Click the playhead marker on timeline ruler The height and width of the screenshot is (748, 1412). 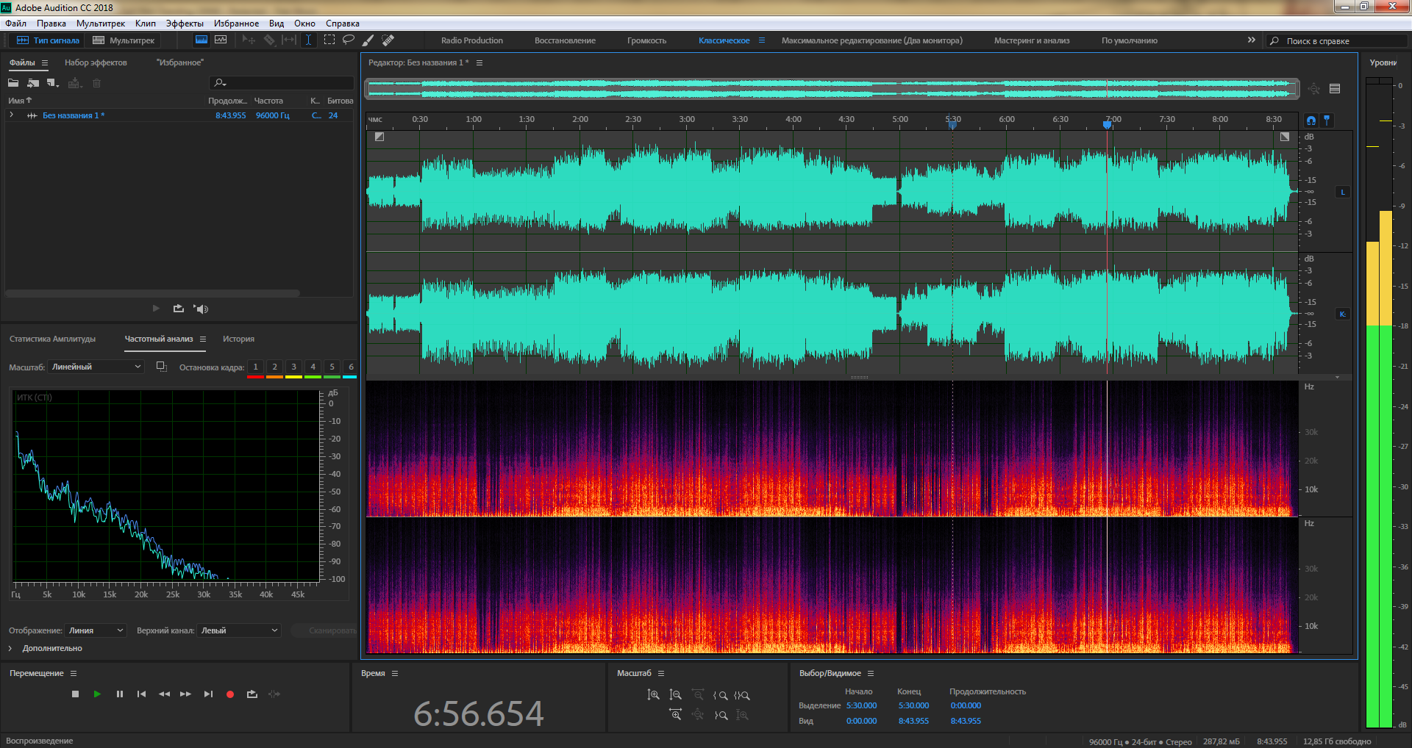pyautogui.click(x=1107, y=125)
